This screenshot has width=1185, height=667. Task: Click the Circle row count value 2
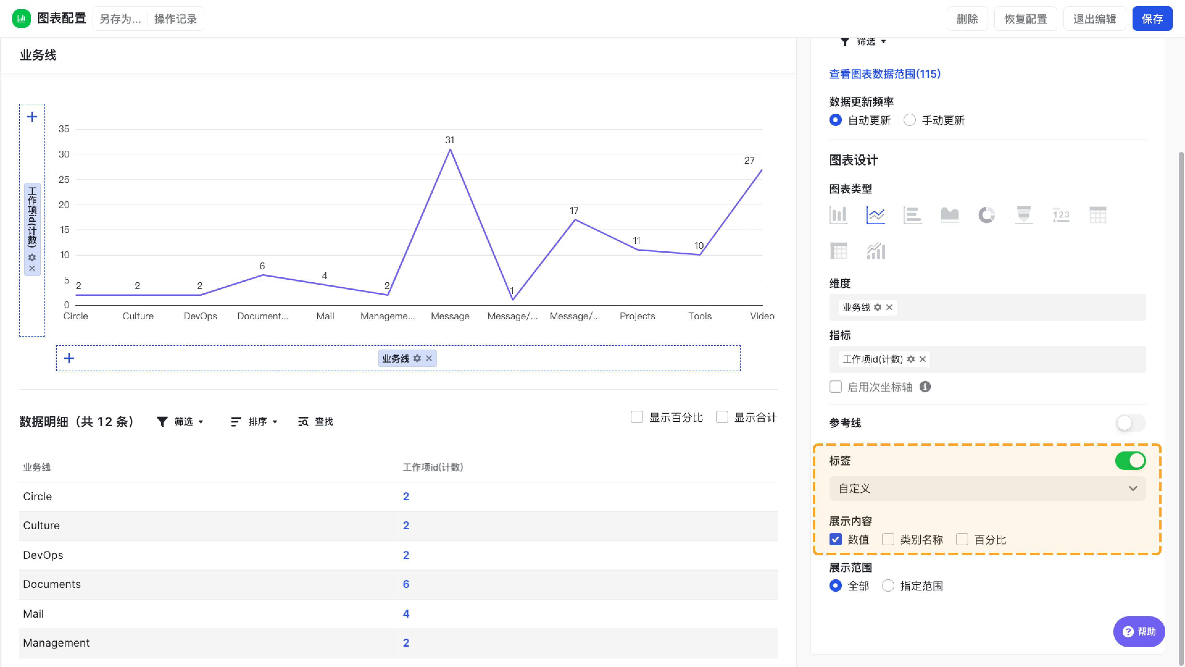pos(406,496)
